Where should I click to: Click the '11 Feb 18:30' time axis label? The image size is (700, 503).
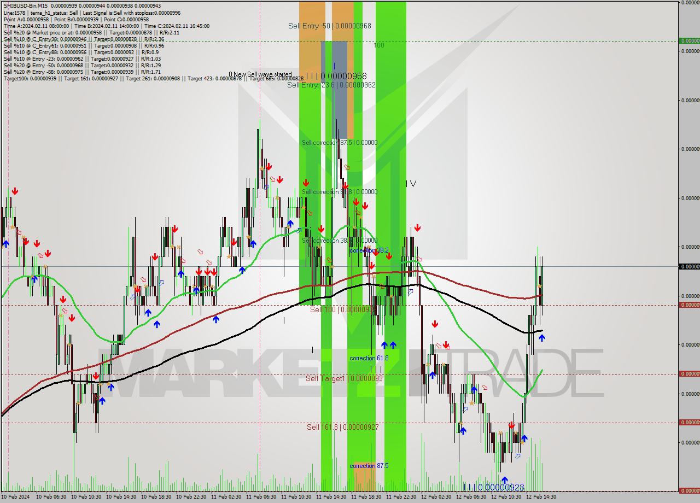[x=366, y=497]
